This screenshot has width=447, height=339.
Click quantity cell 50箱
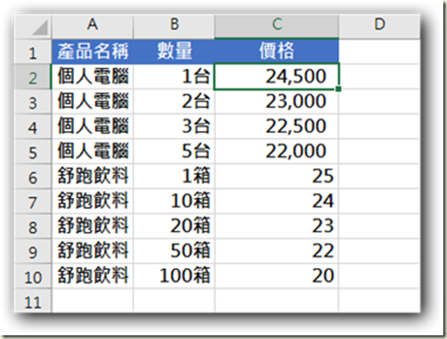click(x=174, y=251)
